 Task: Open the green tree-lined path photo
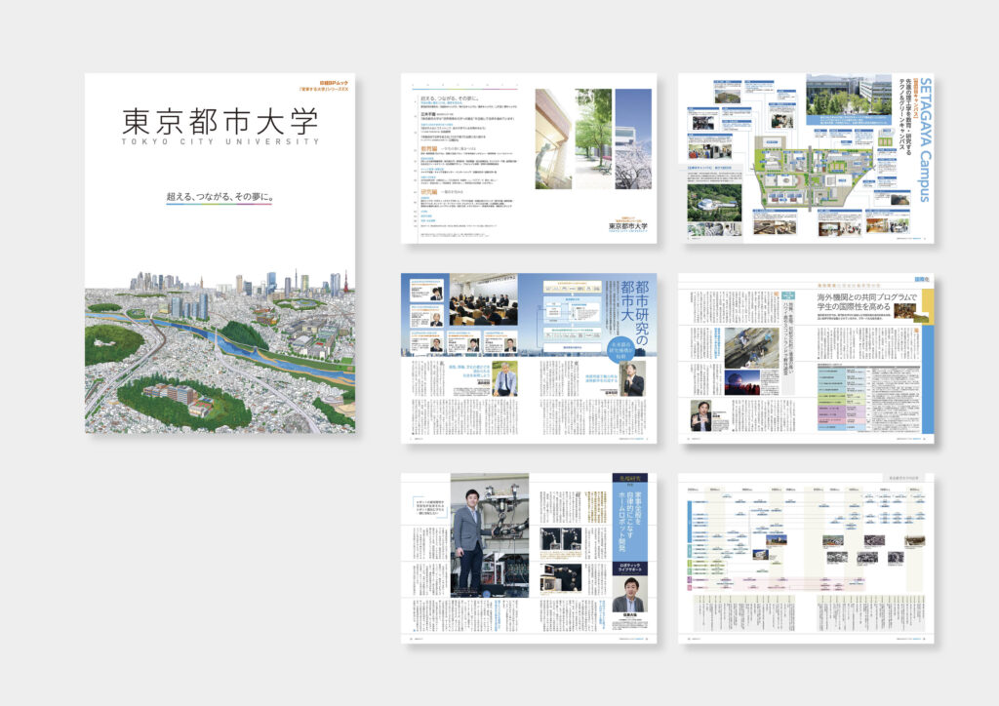(594, 138)
